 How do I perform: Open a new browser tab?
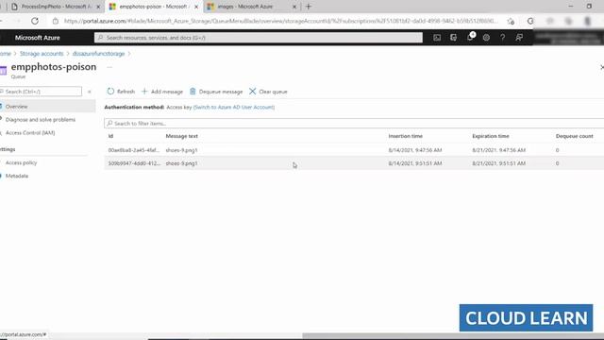(x=309, y=7)
